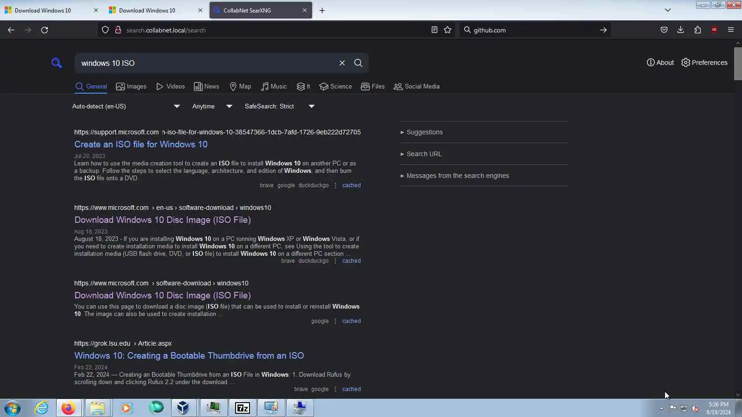
Task: Switch to the first Download Windows 10 tab
Action: (x=51, y=10)
